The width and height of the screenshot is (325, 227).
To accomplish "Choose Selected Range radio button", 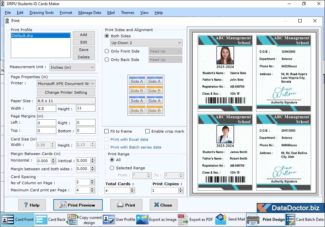I will [x=112, y=168].
